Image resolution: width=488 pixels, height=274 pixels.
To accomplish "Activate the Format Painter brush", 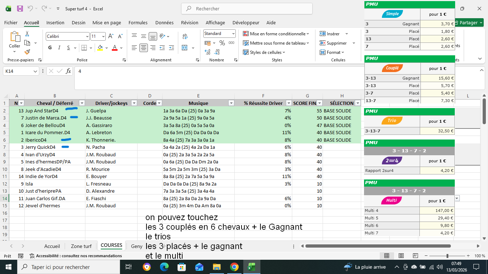I will (x=27, y=52).
